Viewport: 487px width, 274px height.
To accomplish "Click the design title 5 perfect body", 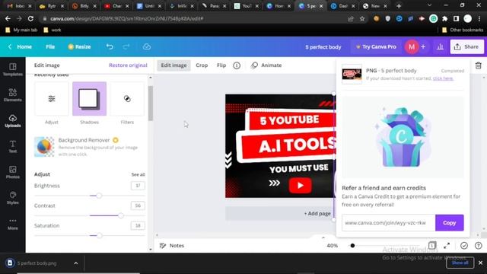I will click(323, 47).
